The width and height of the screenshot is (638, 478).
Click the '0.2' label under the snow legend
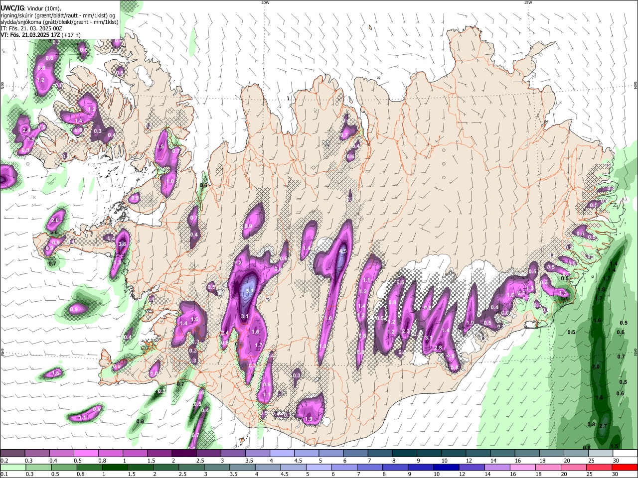3,461
